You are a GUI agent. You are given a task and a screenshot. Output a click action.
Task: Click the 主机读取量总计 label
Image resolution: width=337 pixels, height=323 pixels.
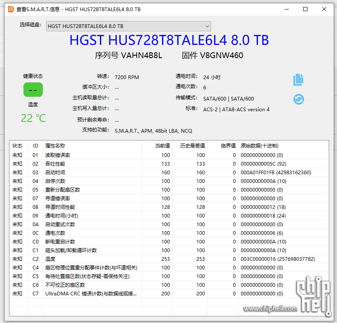coord(91,98)
